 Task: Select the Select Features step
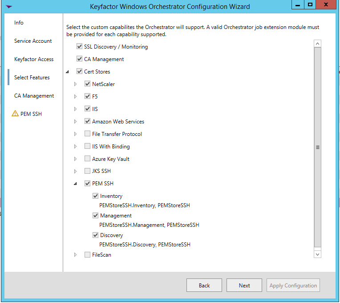[x=32, y=78]
